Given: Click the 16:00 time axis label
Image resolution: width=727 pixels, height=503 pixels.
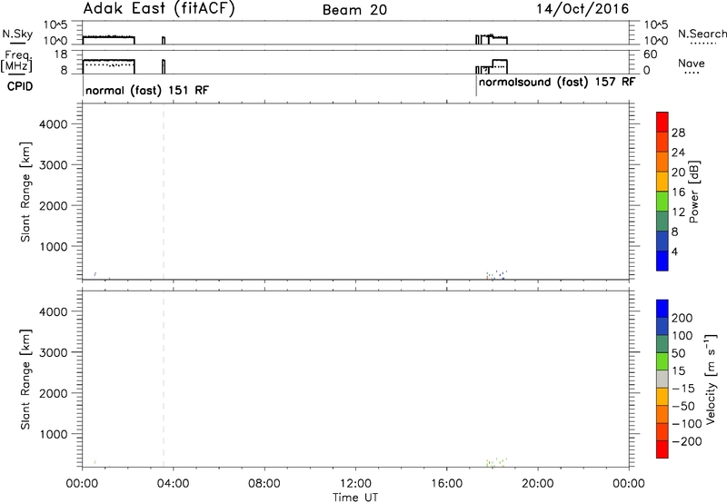Looking at the screenshot, I should [x=446, y=484].
